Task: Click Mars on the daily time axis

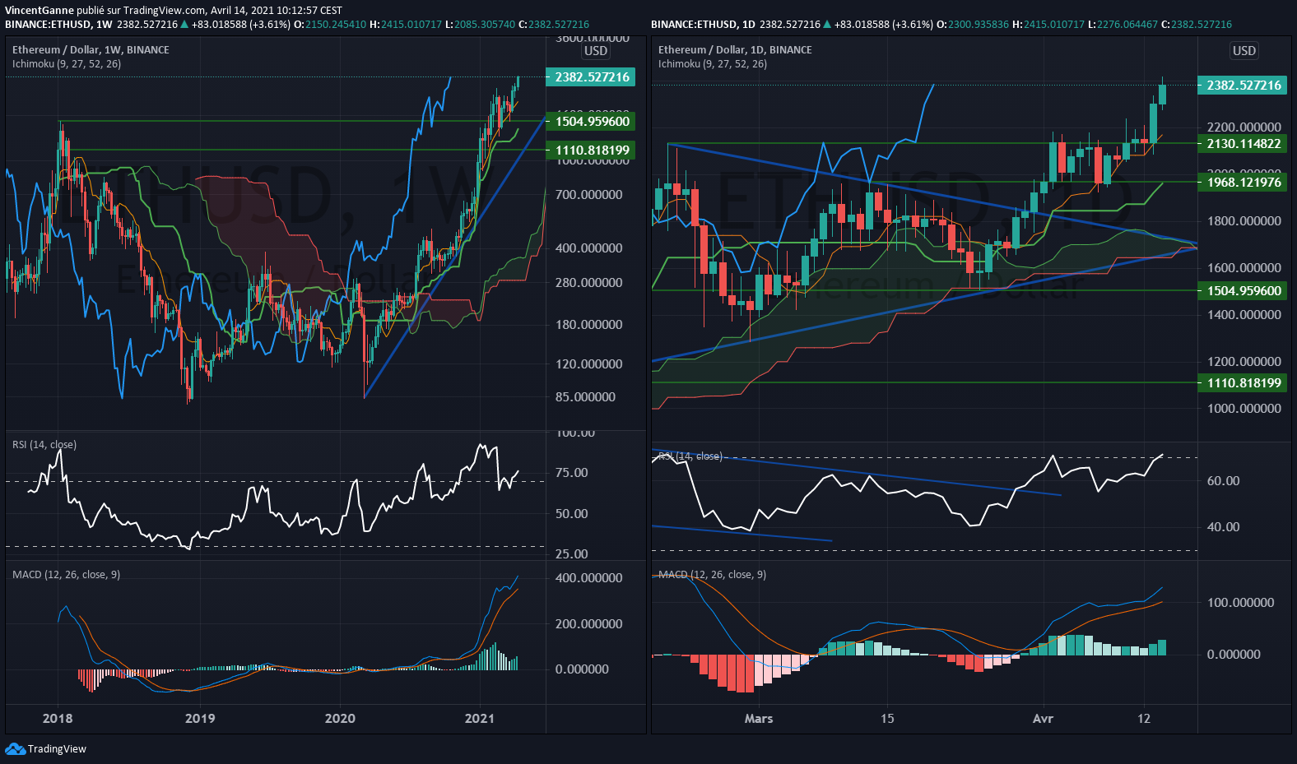Action: (x=758, y=719)
